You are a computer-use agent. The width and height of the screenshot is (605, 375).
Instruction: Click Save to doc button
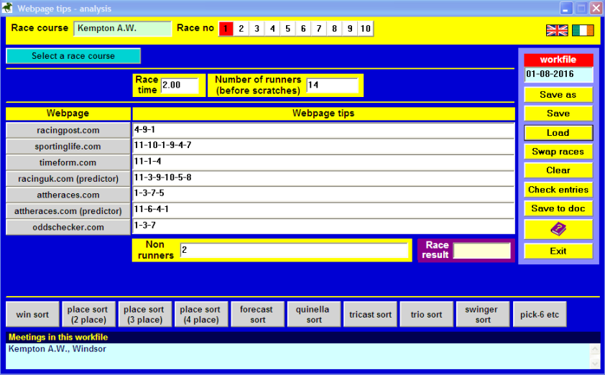pos(558,208)
